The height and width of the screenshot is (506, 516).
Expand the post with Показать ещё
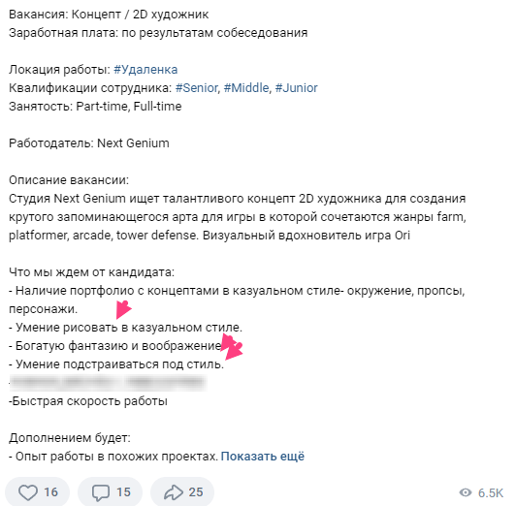pyautogui.click(x=263, y=457)
